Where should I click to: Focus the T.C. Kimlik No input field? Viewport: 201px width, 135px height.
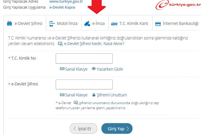pos(84,58)
